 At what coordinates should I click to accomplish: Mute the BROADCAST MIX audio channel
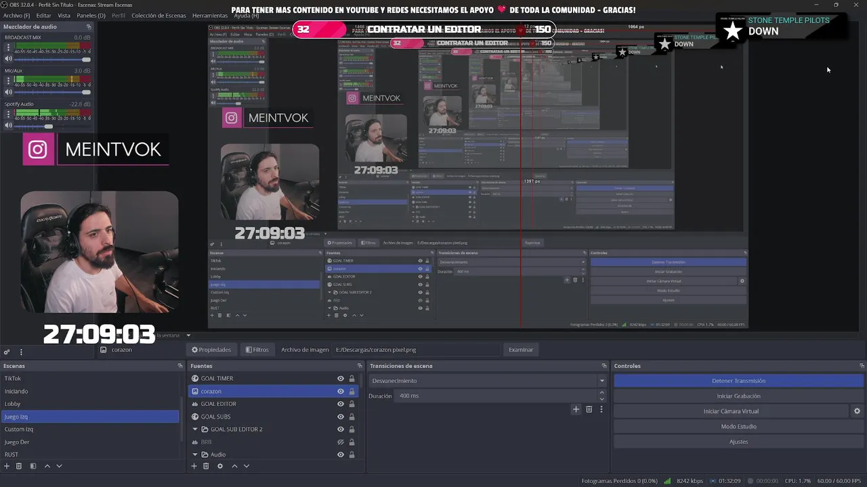coord(8,59)
